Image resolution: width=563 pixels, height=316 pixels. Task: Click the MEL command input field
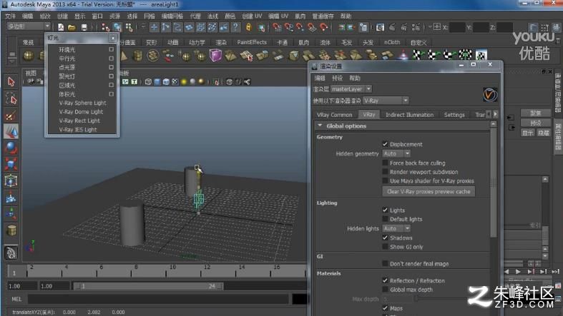158,299
